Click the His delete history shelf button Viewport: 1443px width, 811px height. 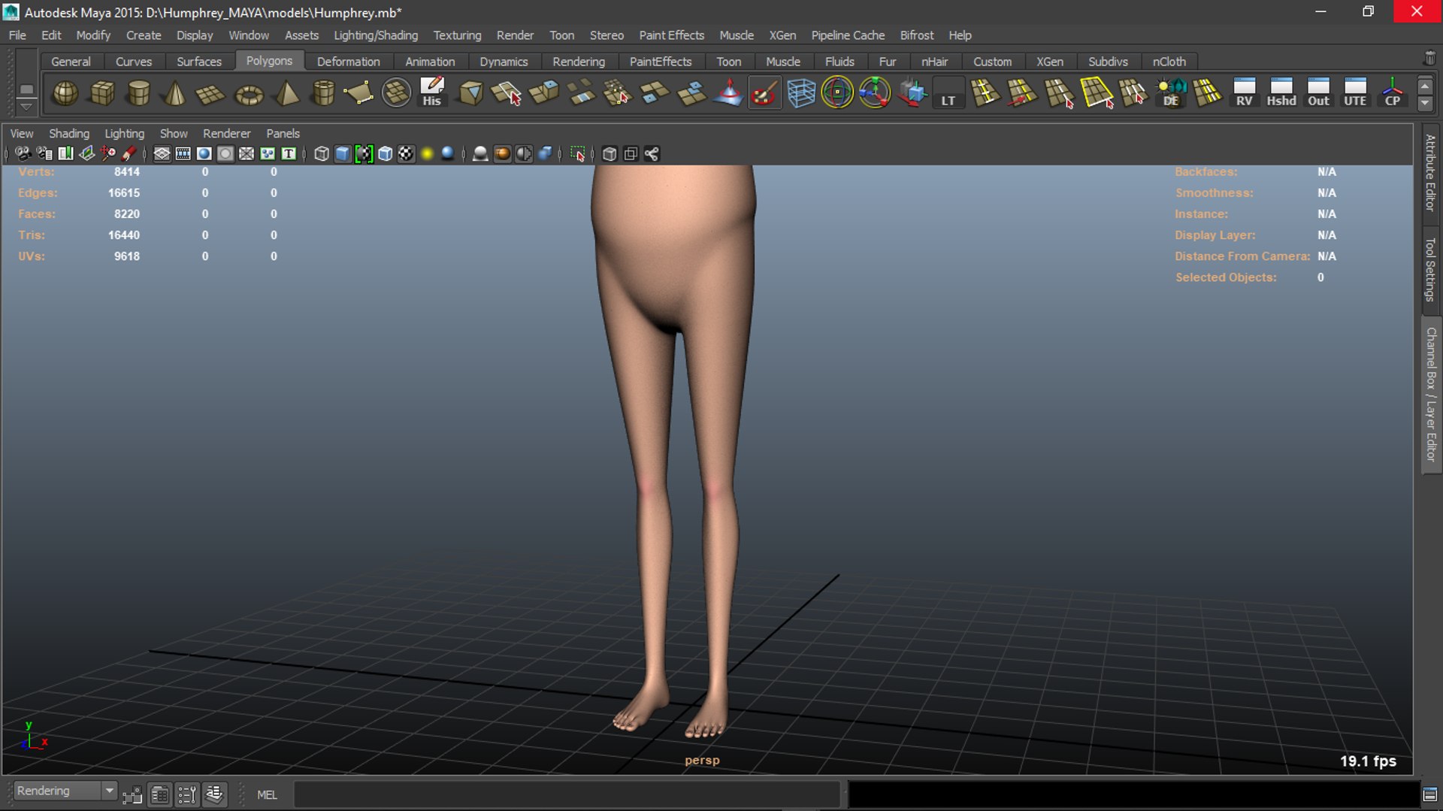point(432,93)
